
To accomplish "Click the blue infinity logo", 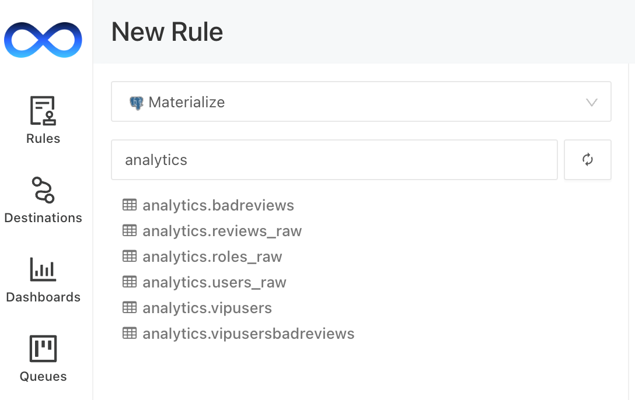I will coord(43,40).
